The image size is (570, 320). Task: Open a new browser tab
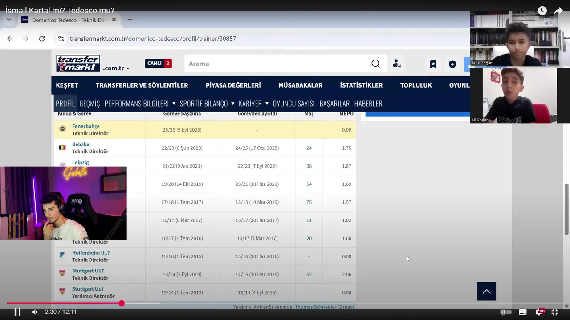(x=130, y=20)
